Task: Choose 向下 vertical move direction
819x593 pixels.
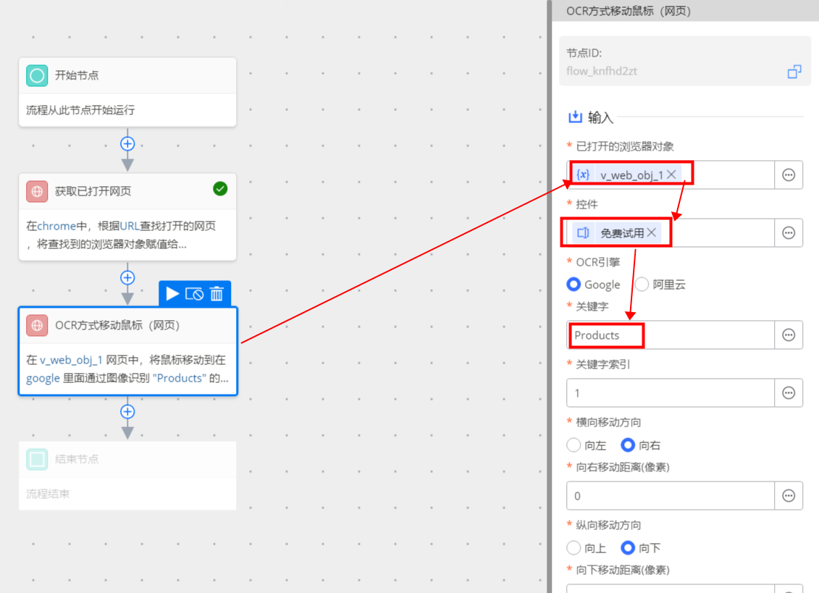Action: [x=627, y=547]
